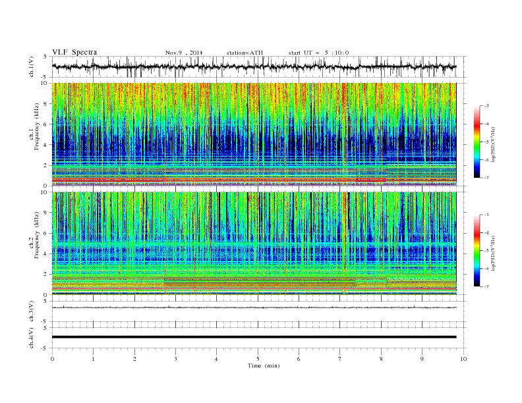Click the '0' tick on time axis
This screenshot has height=403, width=522.
point(52,359)
